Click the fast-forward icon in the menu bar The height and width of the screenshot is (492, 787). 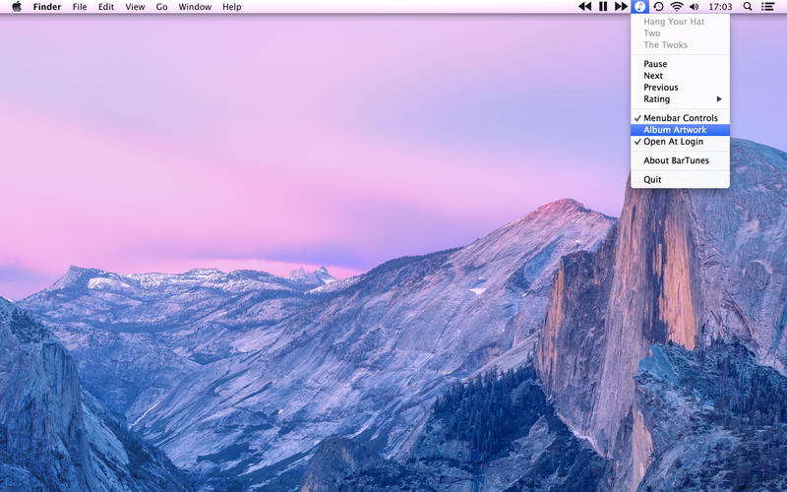pos(621,7)
